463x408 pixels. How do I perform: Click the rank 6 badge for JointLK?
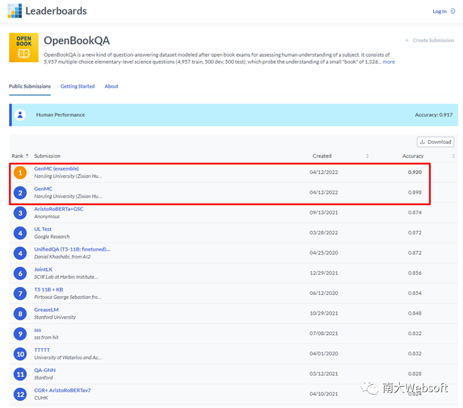[20, 274]
